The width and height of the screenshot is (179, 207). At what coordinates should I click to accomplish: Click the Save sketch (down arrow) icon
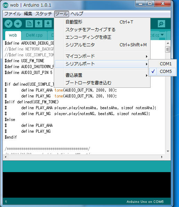[x=48, y=24]
